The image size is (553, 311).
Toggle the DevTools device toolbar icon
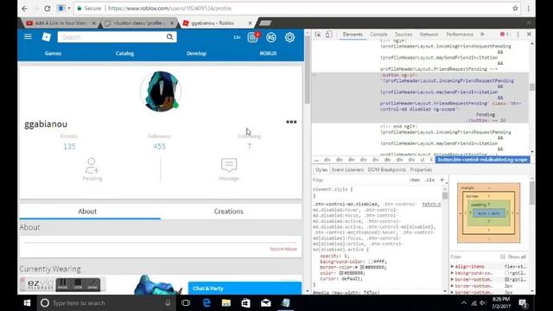click(328, 35)
